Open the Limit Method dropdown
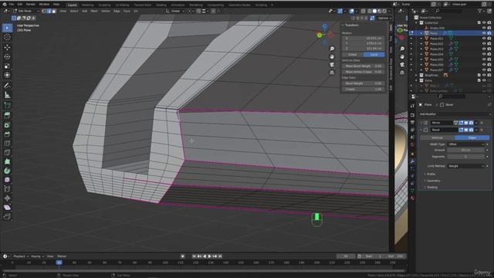Viewport: 494px width, 278px height. point(466,166)
